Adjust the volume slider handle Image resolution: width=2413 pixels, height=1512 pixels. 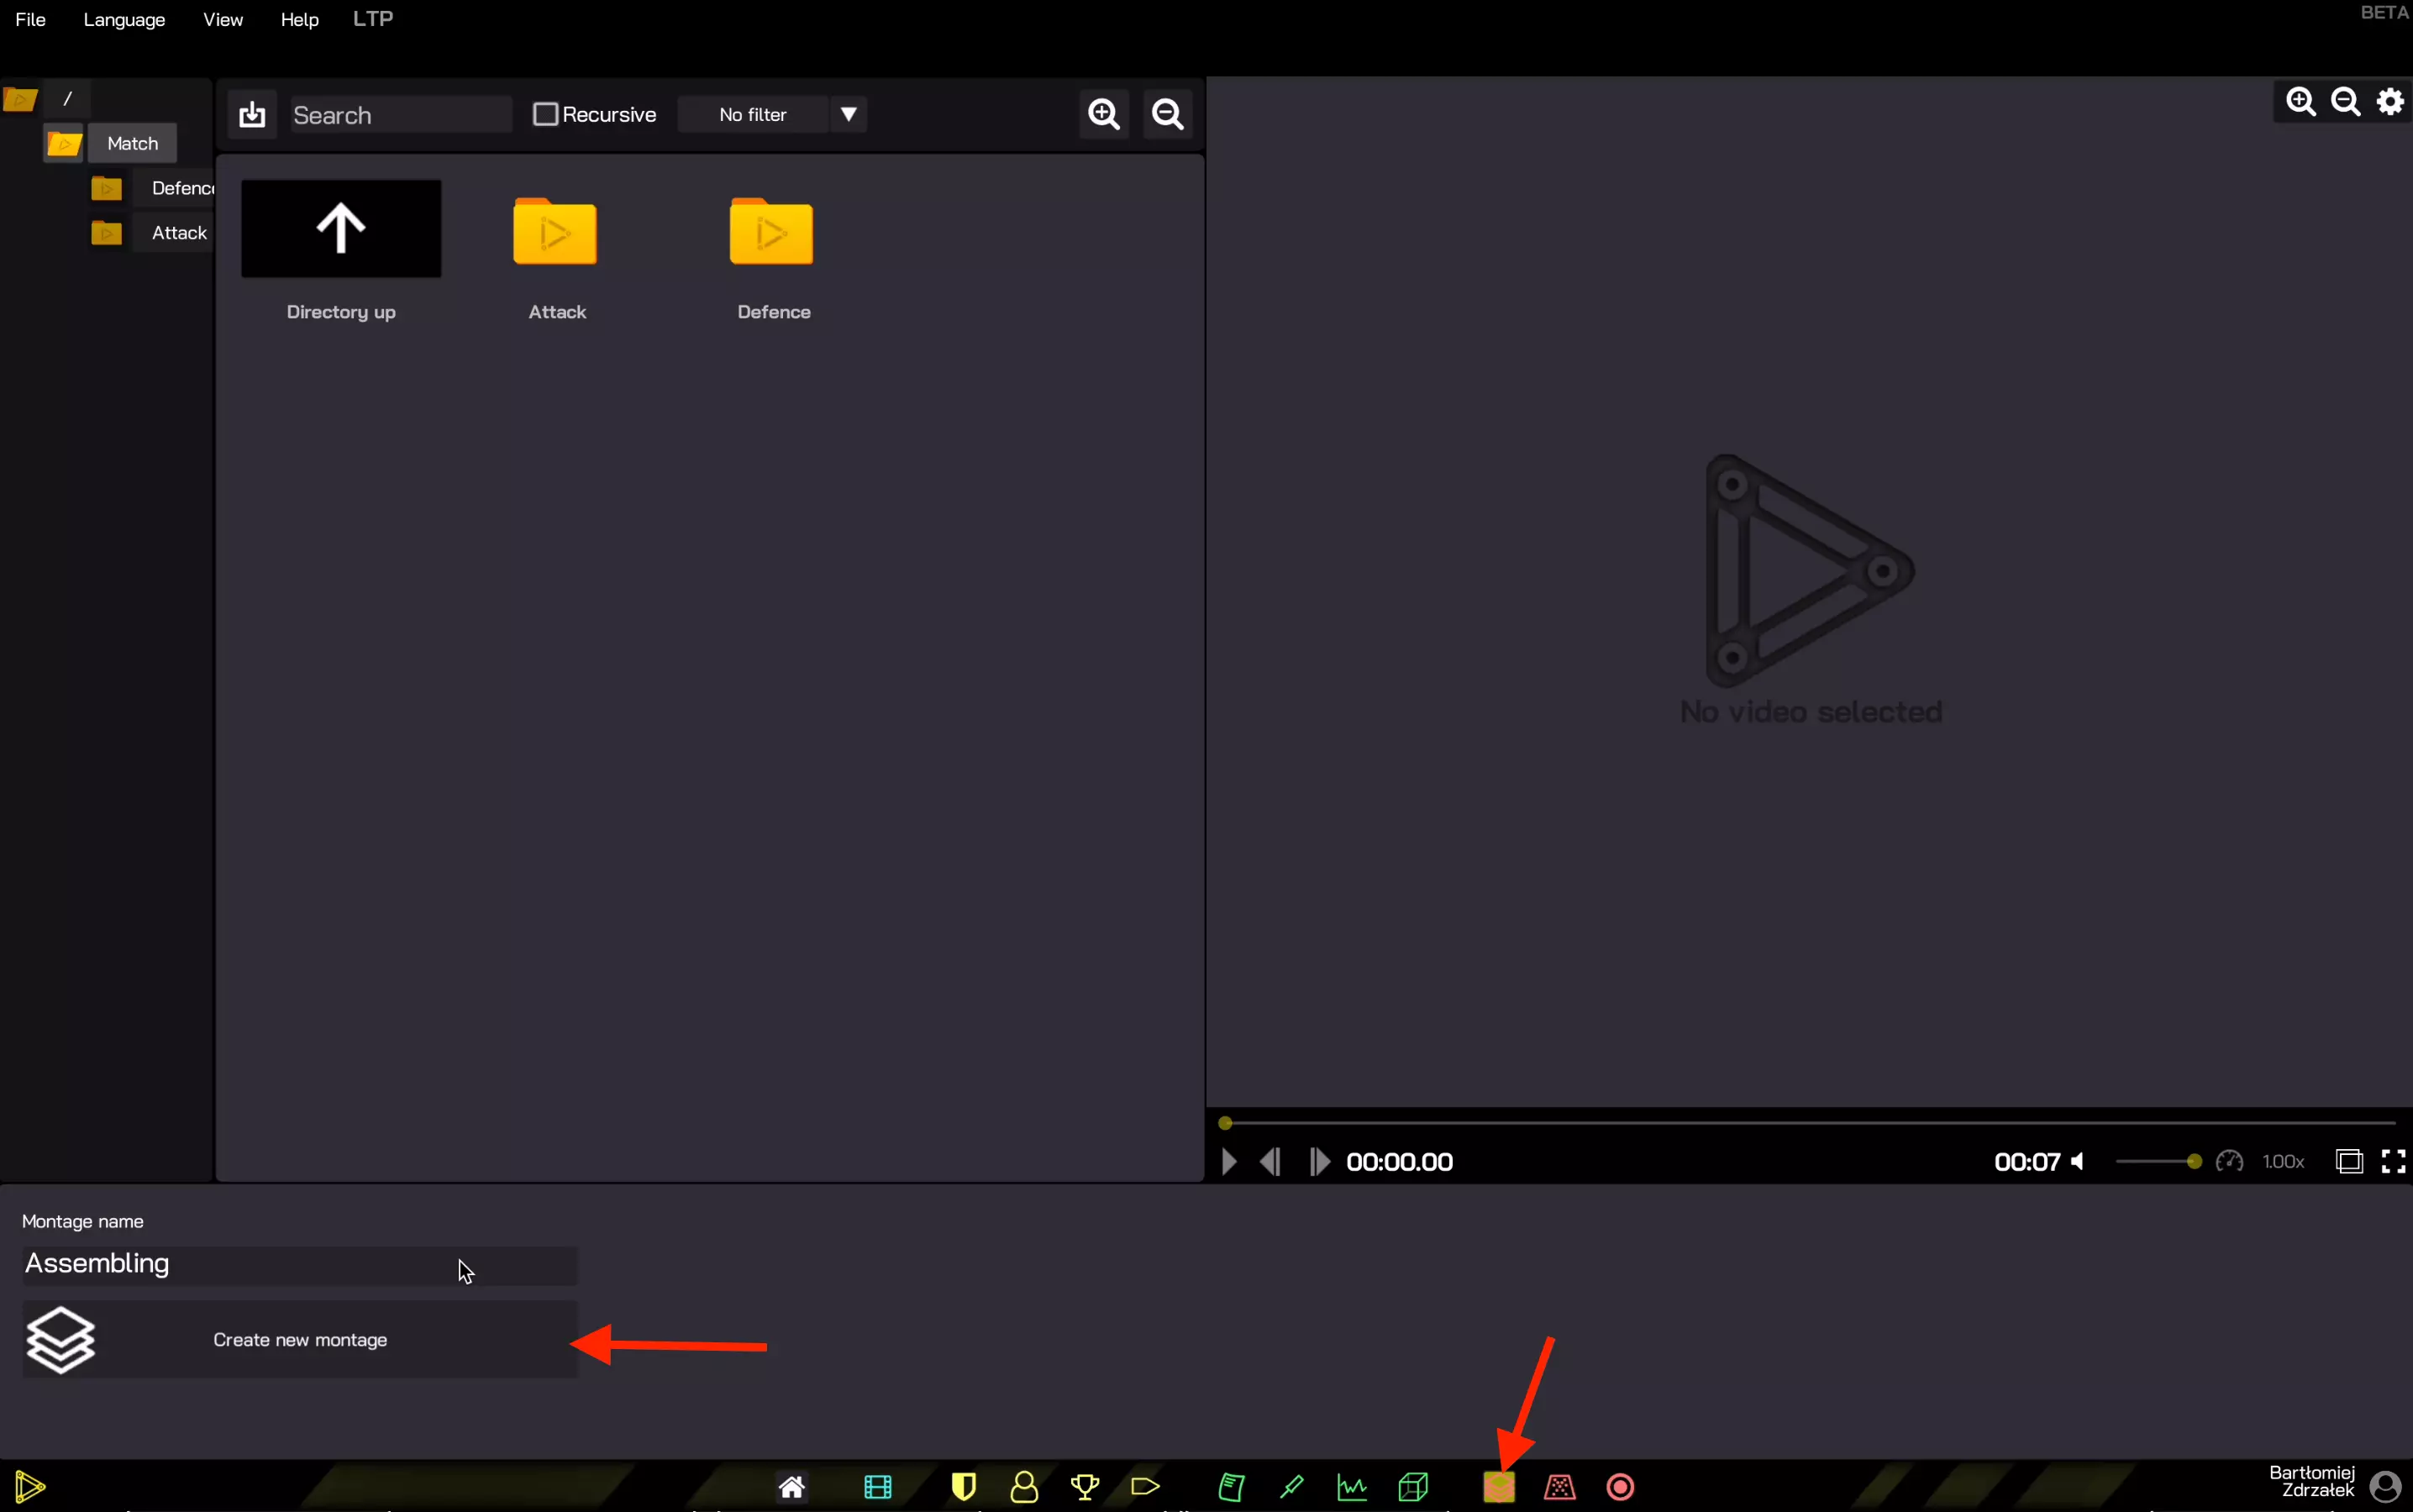(x=2193, y=1161)
